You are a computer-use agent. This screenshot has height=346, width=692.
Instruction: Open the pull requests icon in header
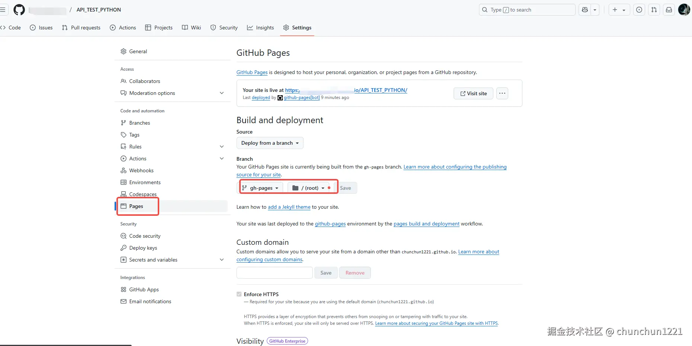[654, 10]
